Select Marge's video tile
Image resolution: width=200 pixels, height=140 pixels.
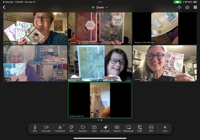point(35,63)
